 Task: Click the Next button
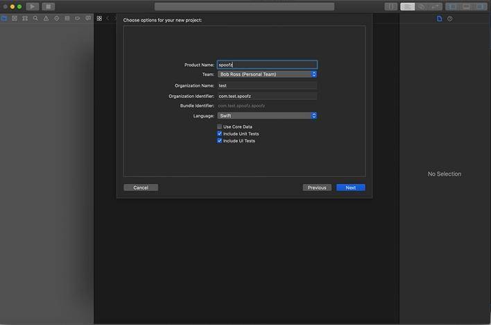coord(350,187)
